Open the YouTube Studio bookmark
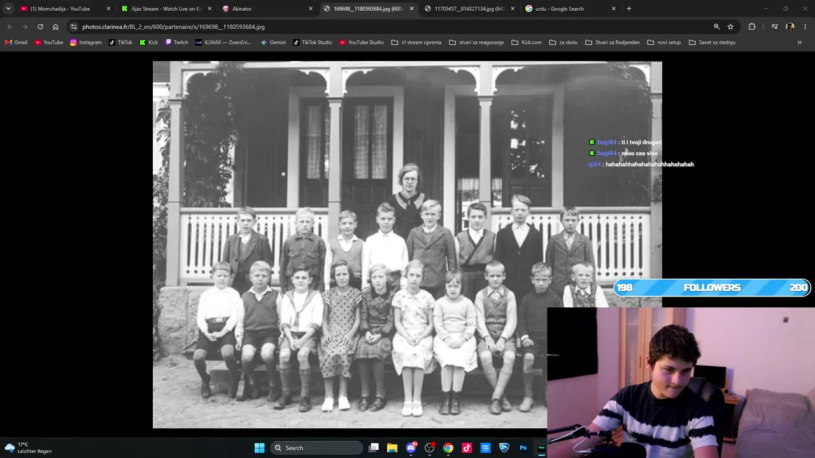 click(x=362, y=43)
